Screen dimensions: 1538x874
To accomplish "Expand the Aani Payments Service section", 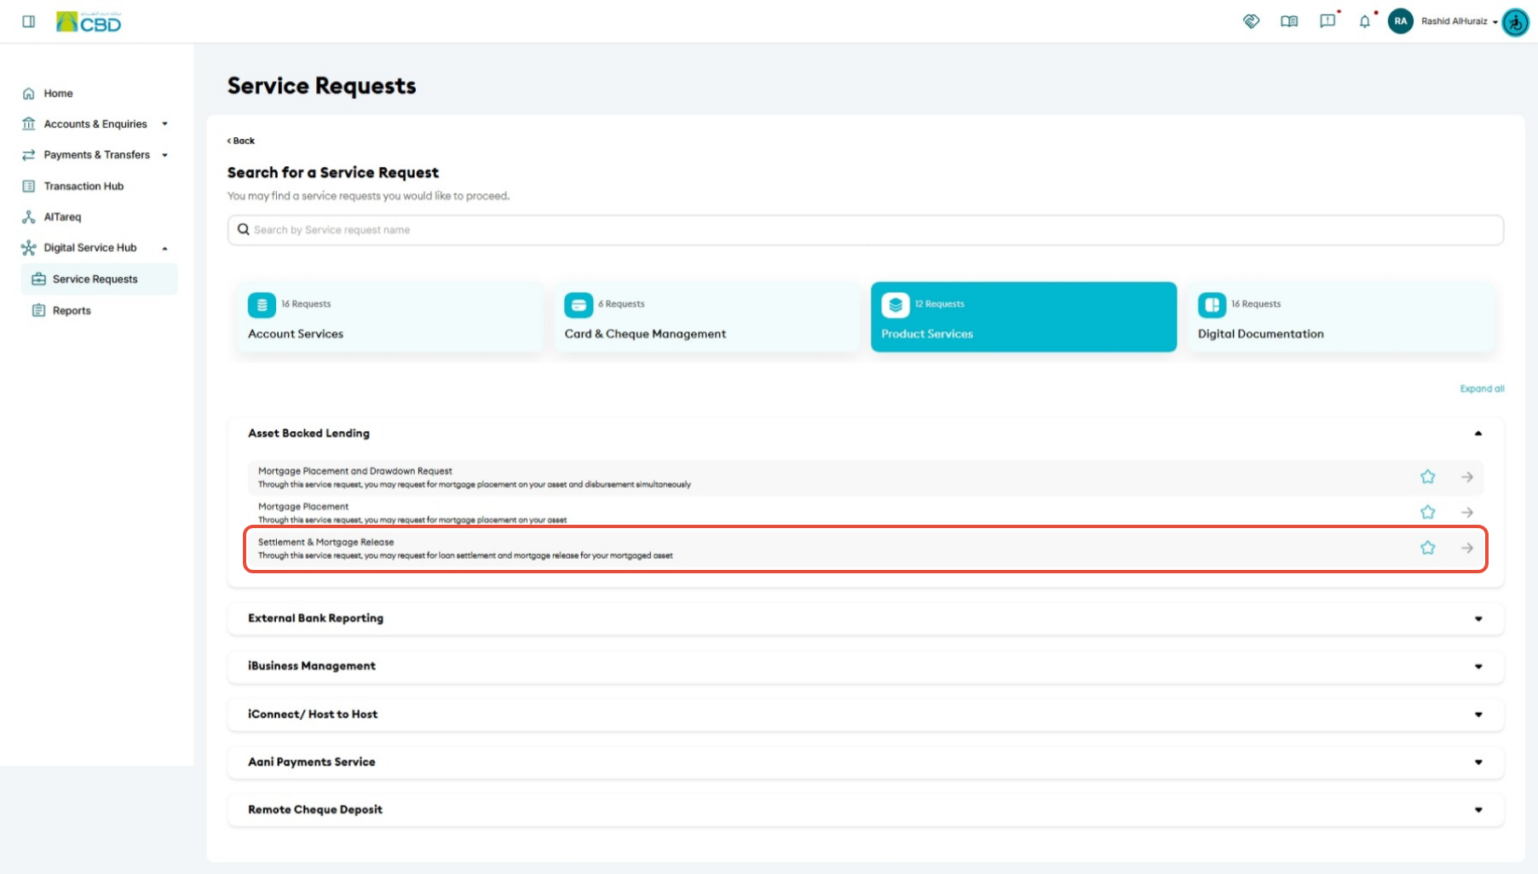I will pos(1478,762).
